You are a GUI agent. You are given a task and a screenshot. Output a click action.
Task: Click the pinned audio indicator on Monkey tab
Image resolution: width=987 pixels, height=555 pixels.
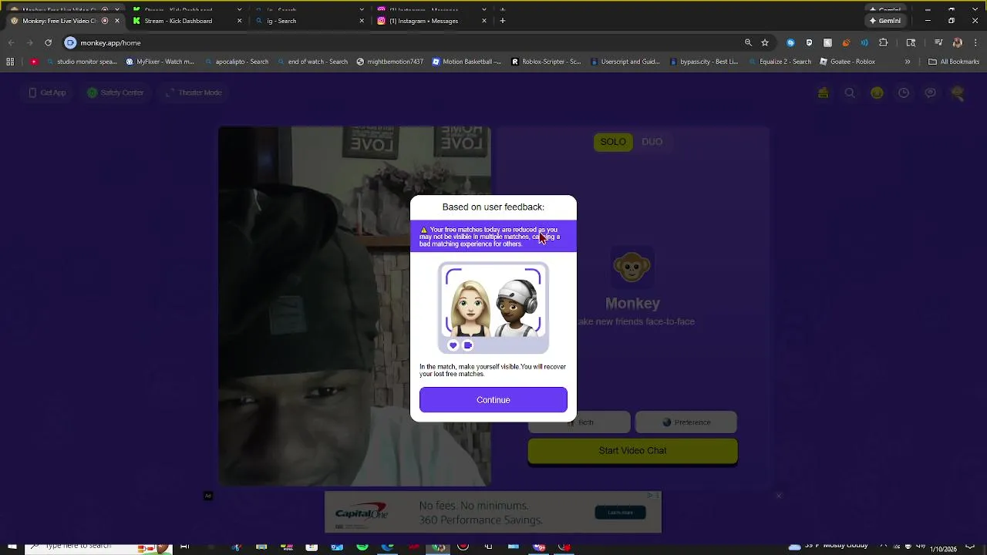tap(106, 21)
